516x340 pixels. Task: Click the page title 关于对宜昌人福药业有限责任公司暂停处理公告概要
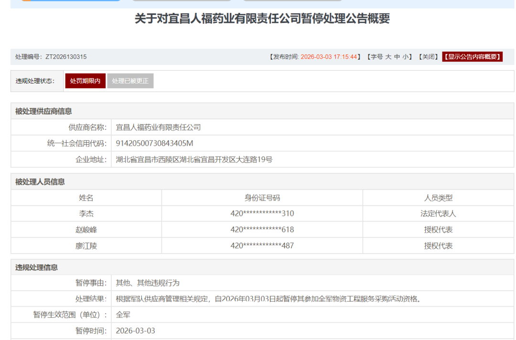(x=262, y=19)
